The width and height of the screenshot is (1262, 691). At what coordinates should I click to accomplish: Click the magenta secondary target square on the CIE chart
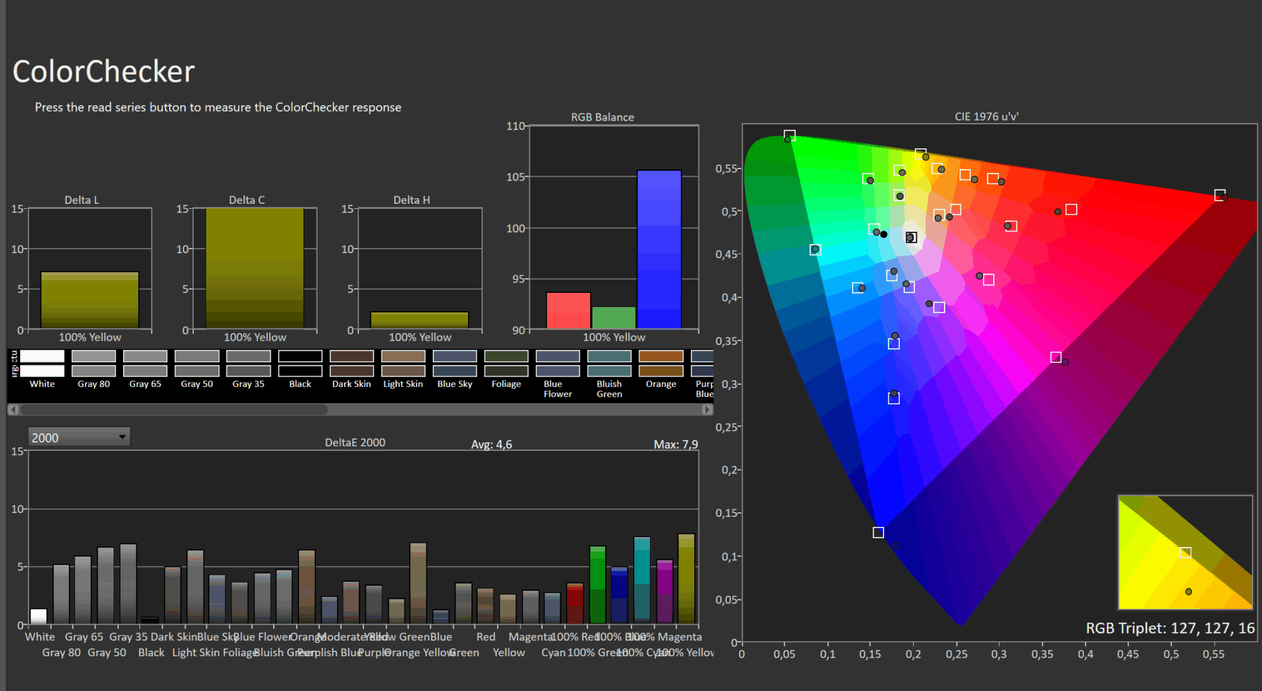1056,357
